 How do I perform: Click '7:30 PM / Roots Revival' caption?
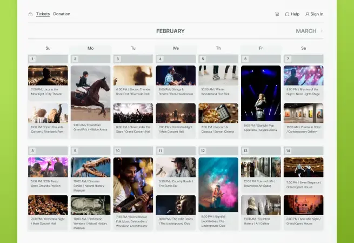[x=132, y=221]
